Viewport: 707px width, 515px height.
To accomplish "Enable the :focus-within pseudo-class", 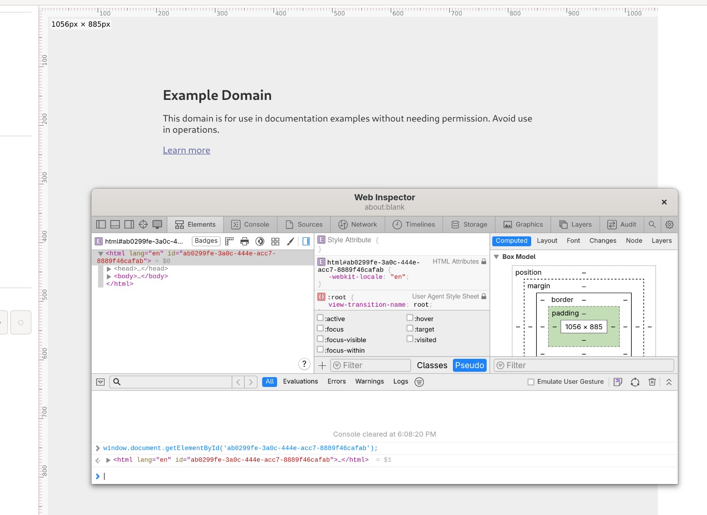I will click(x=320, y=349).
